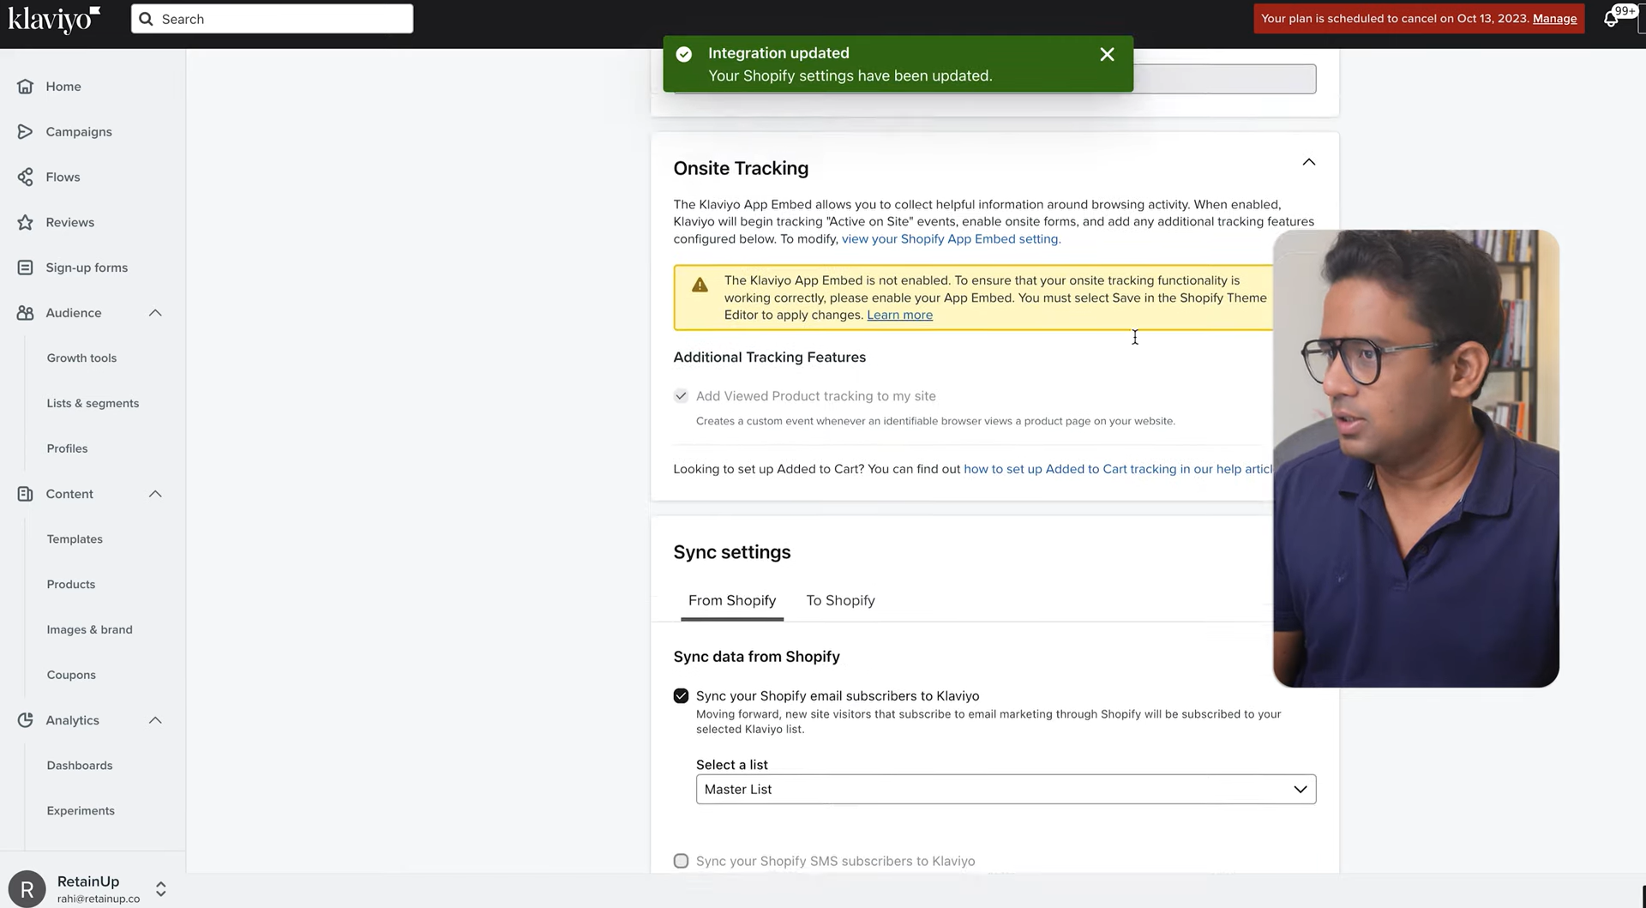The height and width of the screenshot is (908, 1646).
Task: Uncheck Sync your Shopify email subscribers
Action: click(x=681, y=696)
